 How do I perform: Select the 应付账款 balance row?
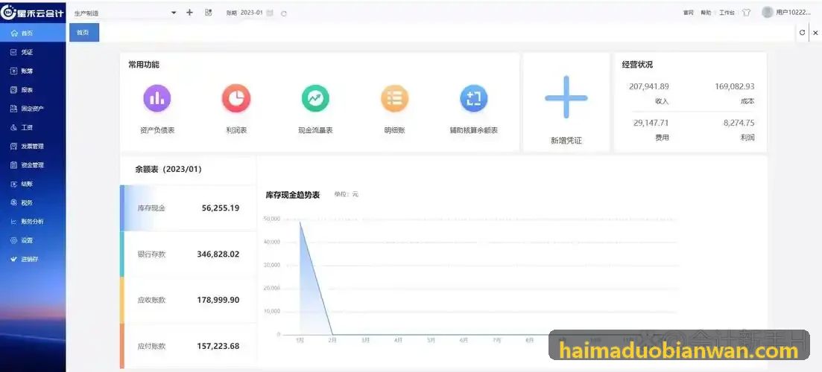189,346
